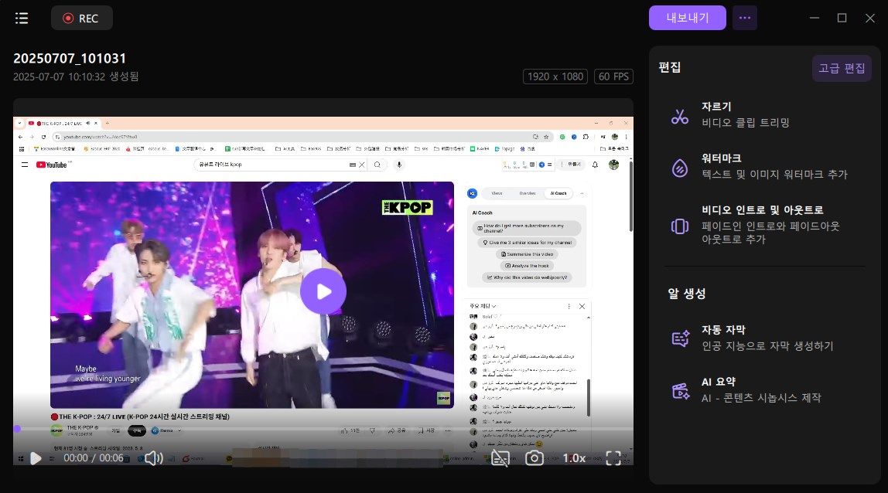This screenshot has width=888, height=493.
Task: Mute audio with the speaker icon
Action: point(153,458)
